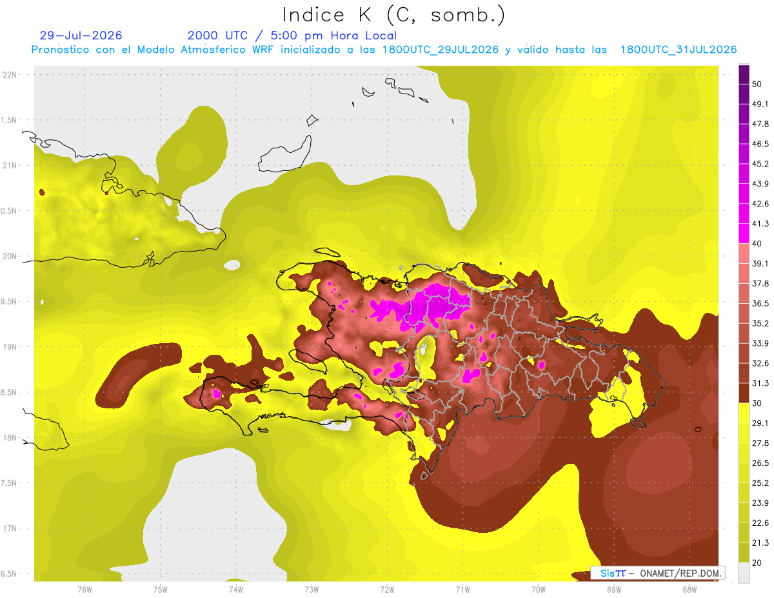This screenshot has height=598, width=774.
Task: Click legend value 33.9
Action: 760,343
